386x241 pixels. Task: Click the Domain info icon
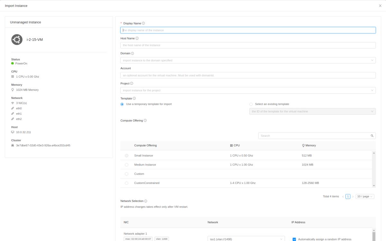[x=133, y=54]
